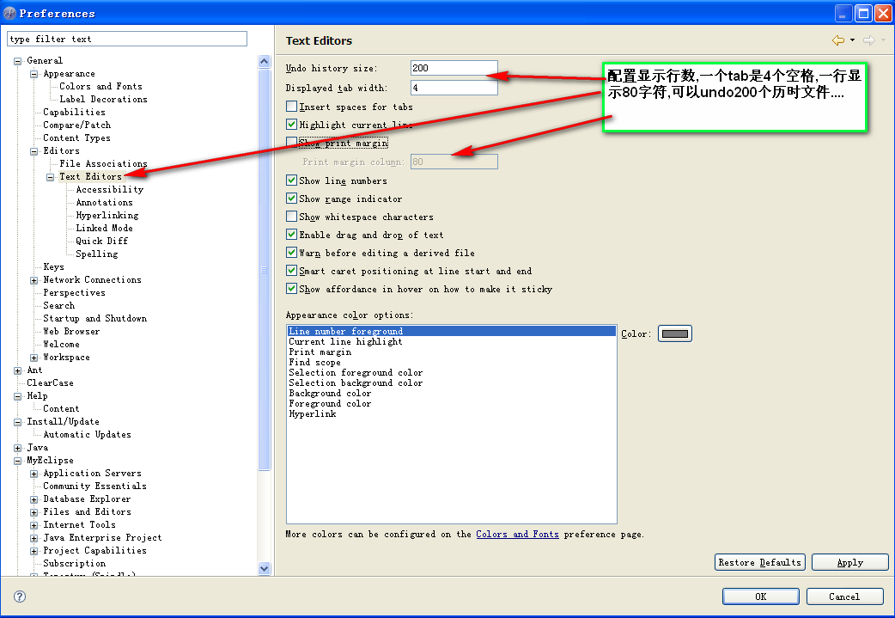895x618 pixels.
Task: Select Print margin color option
Action: [320, 352]
